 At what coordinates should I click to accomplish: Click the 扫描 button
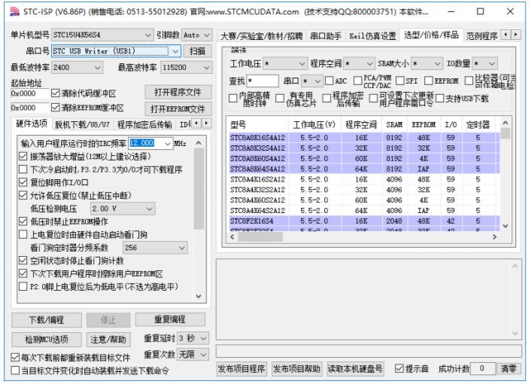(197, 51)
